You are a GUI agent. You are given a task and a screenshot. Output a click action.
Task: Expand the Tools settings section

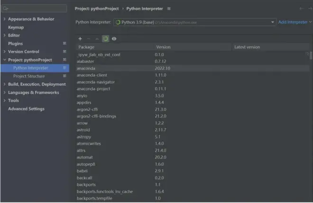(x=4, y=100)
